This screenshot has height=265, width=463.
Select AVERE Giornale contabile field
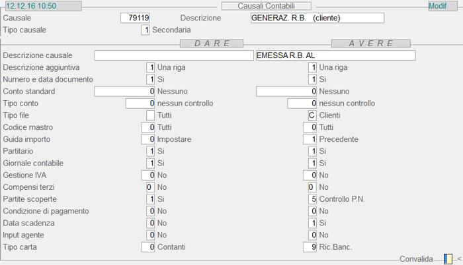point(312,163)
